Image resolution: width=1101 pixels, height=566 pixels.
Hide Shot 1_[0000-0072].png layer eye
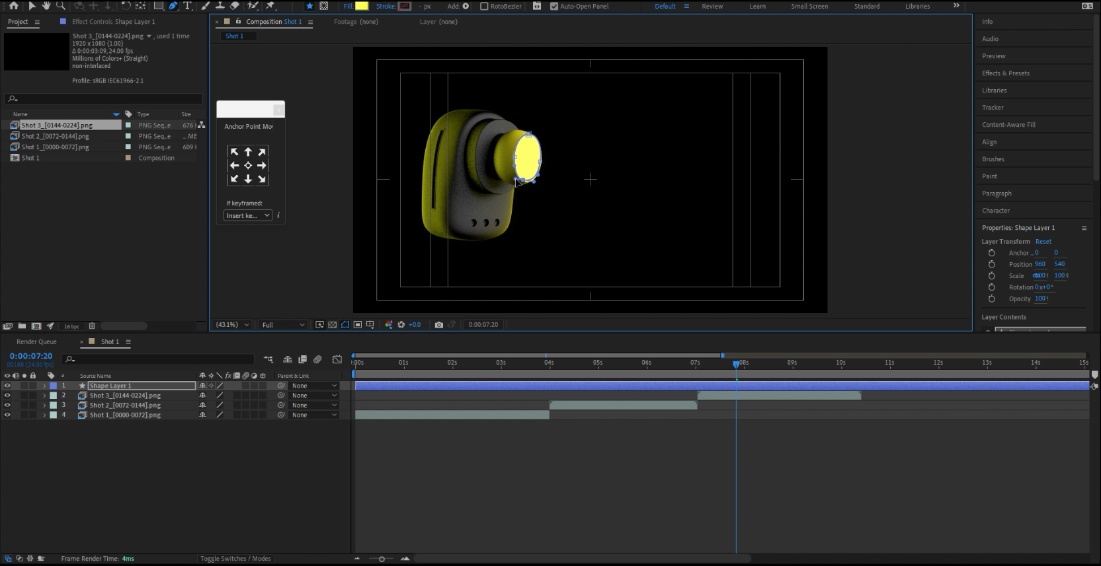tap(7, 415)
